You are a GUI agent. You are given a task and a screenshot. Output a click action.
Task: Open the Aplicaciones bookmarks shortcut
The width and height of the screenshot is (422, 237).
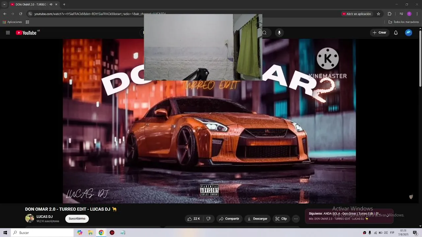[13, 22]
